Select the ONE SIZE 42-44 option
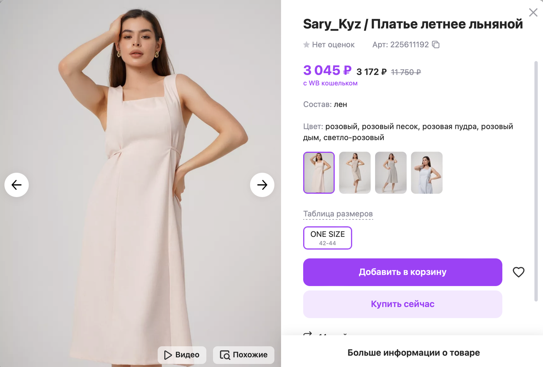Viewport: 543px width, 367px height. (x=327, y=238)
